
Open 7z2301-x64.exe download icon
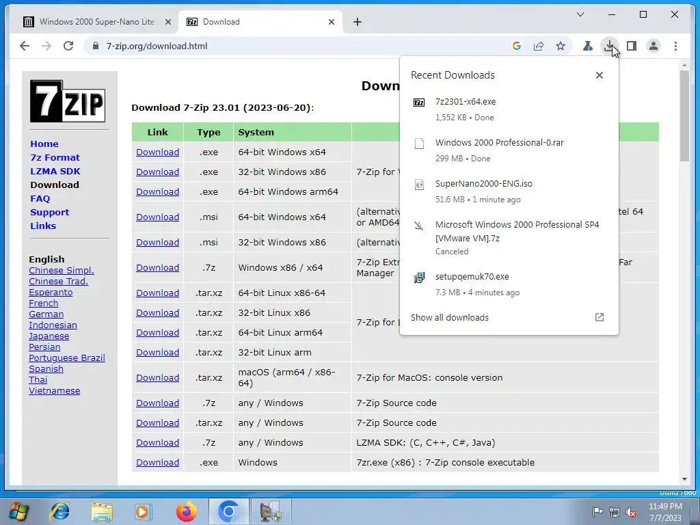pyautogui.click(x=419, y=103)
